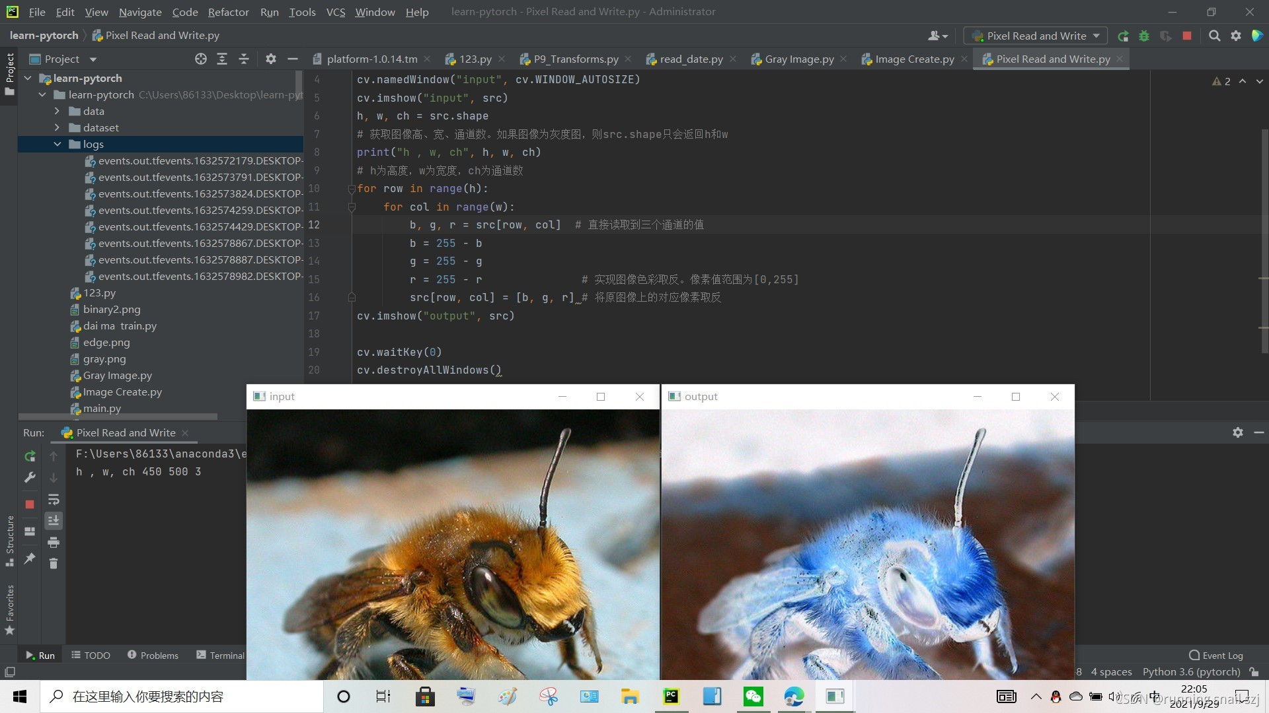Open WeChat from the taskbar
This screenshot has width=1269, height=713.
click(x=753, y=696)
